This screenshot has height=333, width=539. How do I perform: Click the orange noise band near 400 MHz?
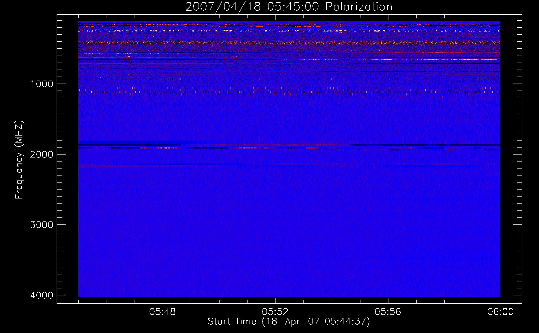click(x=289, y=43)
